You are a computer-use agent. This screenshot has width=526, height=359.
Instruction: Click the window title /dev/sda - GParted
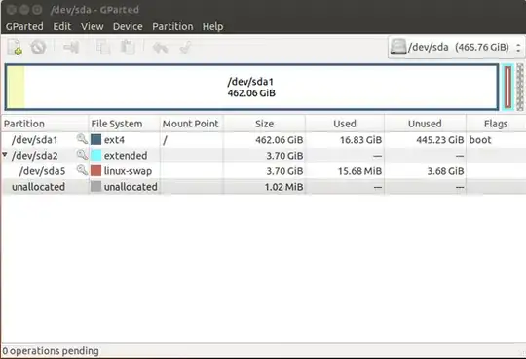tap(94, 10)
